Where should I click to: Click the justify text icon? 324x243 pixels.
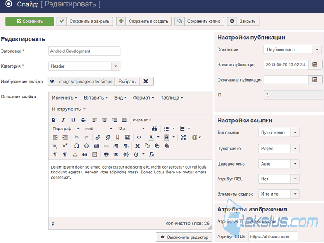tap(124, 120)
